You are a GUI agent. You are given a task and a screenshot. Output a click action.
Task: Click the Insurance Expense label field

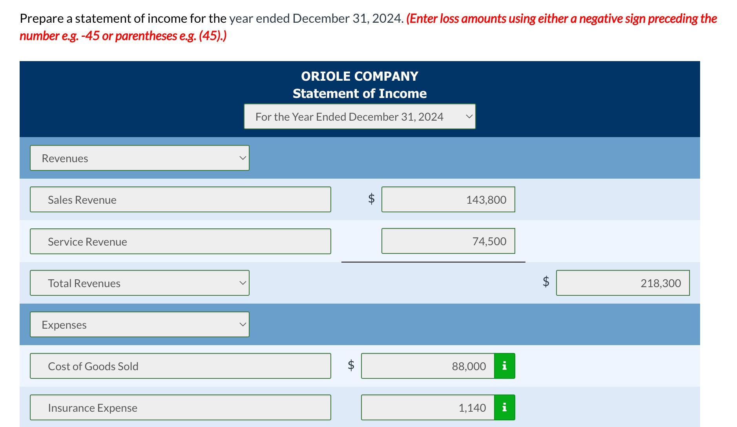pyautogui.click(x=180, y=407)
